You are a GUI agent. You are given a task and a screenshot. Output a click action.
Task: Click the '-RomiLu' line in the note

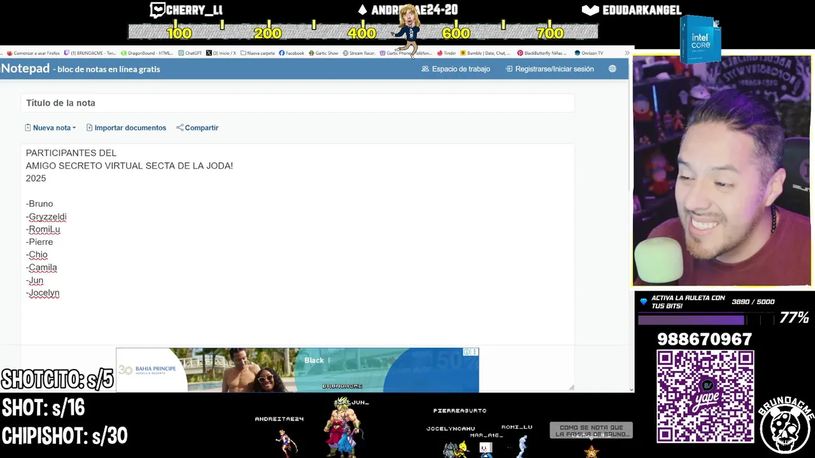pos(43,229)
